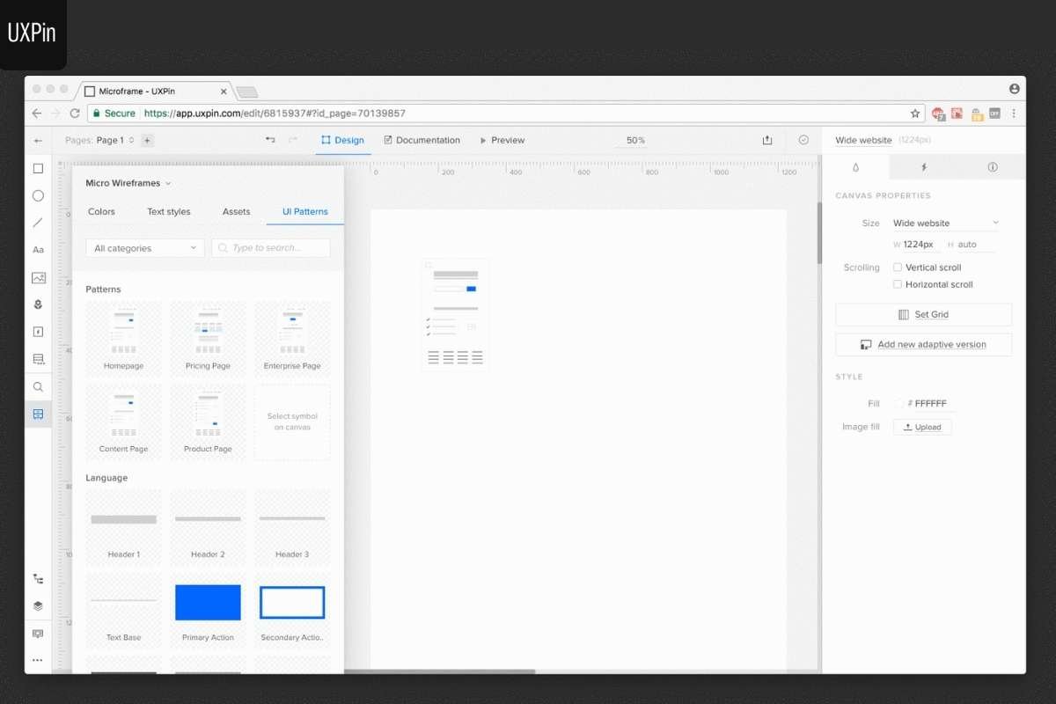Open the Image tool in the sidebar

(38, 277)
